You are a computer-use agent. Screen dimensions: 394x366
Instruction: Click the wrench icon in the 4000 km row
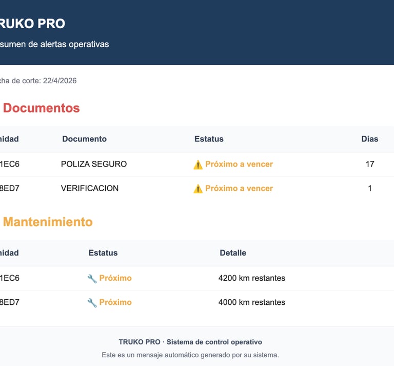coord(92,303)
